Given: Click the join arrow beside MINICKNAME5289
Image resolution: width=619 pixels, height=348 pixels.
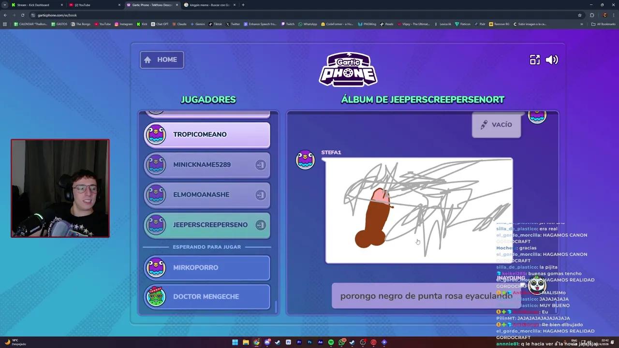Looking at the screenshot, I should coord(261,165).
